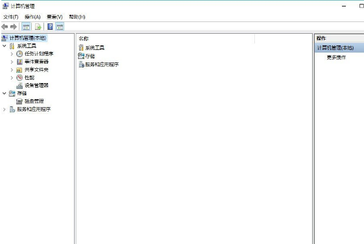Expand the 服务和应用程序 tree node
This screenshot has width=364, height=244.
4,109
